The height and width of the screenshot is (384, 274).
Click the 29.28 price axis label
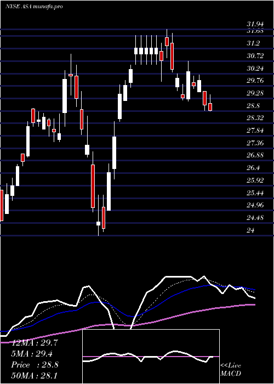255,93
